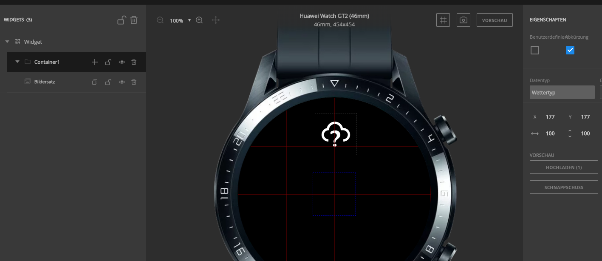Zoom in the canvas

click(x=199, y=20)
